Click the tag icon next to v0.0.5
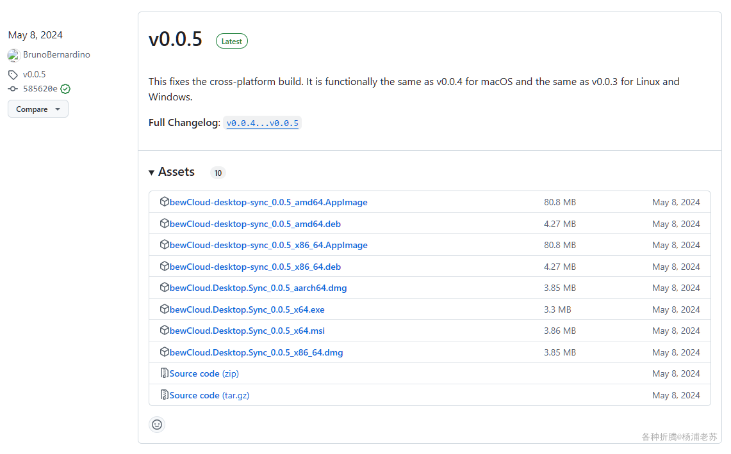 (13, 74)
